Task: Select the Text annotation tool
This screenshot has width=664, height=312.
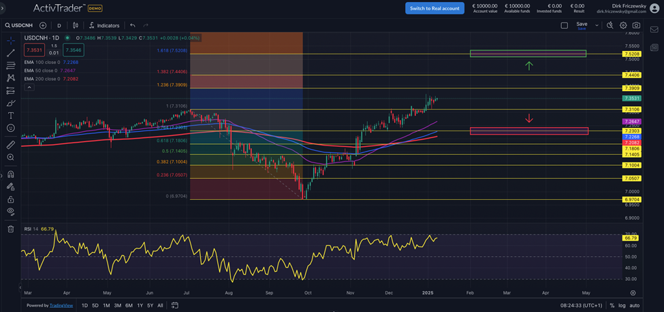Action: [11, 116]
